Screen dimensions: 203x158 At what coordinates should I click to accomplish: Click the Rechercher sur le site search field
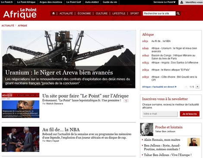point(159,13)
